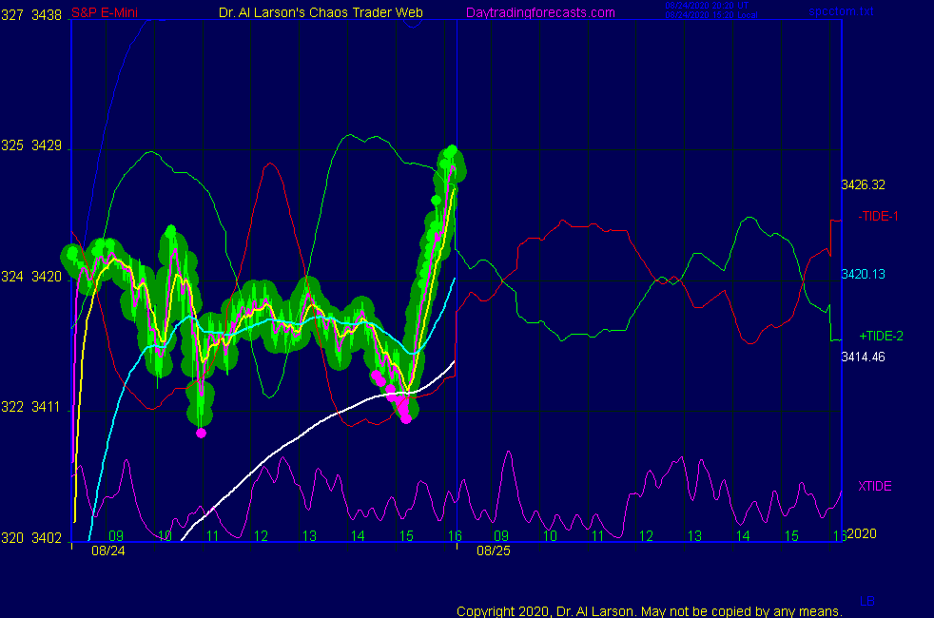Click hour '09' above the 08/24 date
The image size is (934, 618).
coord(116,536)
